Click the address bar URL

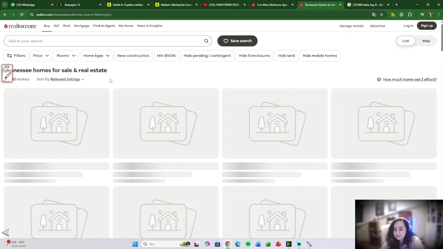74,15
